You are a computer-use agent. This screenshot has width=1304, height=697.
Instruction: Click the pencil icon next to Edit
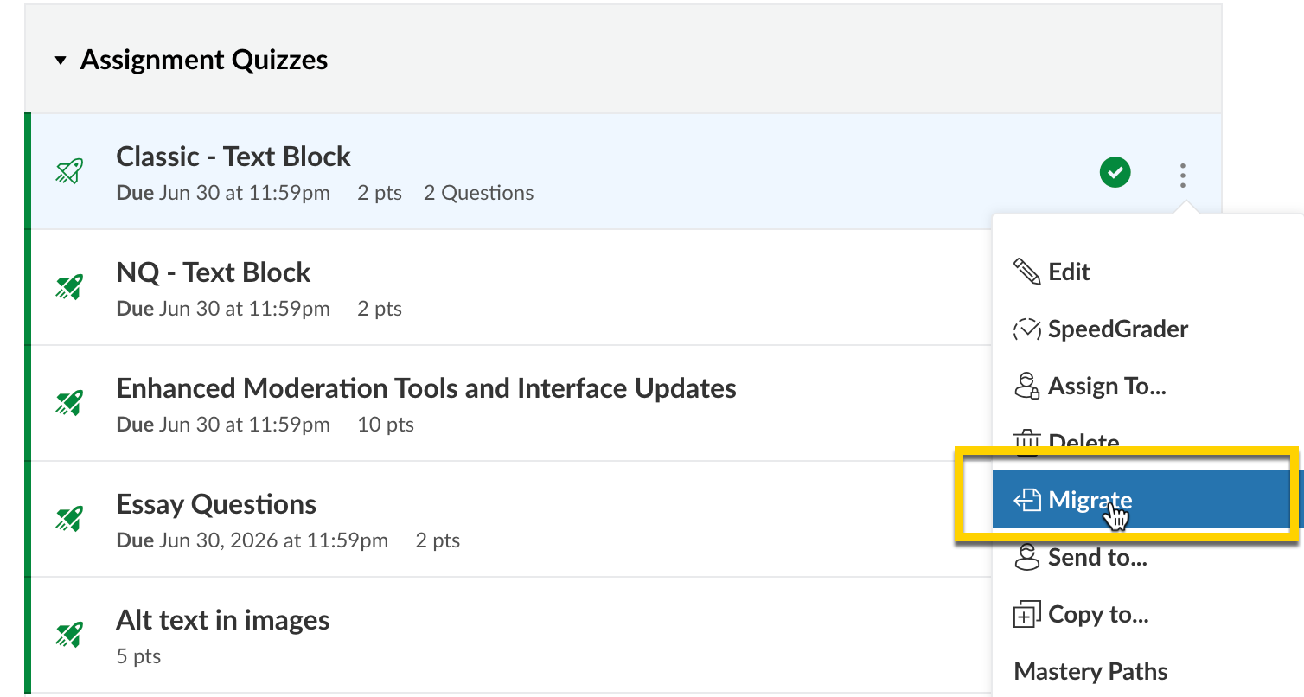point(1026,272)
